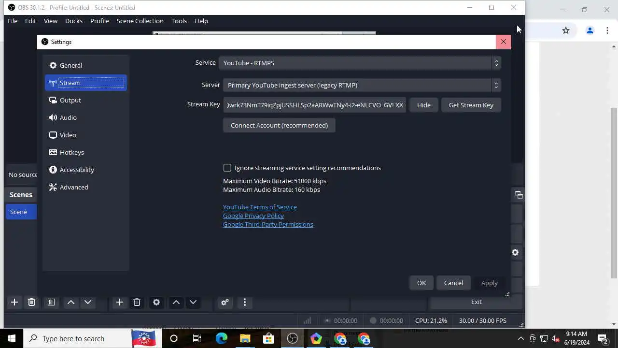Open YouTube Terms of Service link
This screenshot has height=348, width=618.
pyautogui.click(x=260, y=207)
